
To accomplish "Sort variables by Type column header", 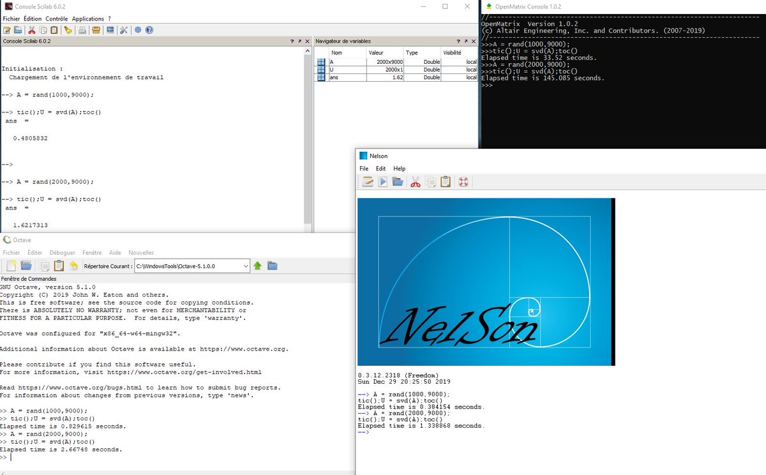I will (422, 52).
